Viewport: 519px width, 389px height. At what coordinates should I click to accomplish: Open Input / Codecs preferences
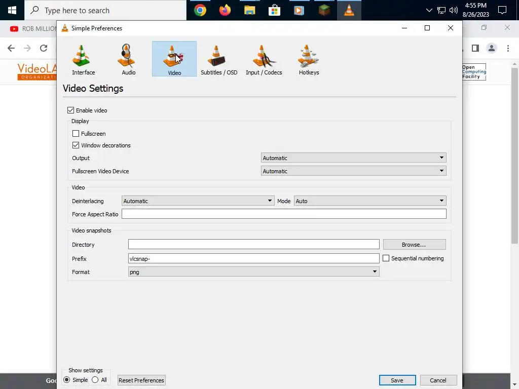point(264,60)
